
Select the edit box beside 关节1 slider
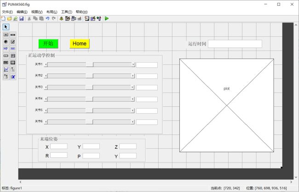click(147, 65)
